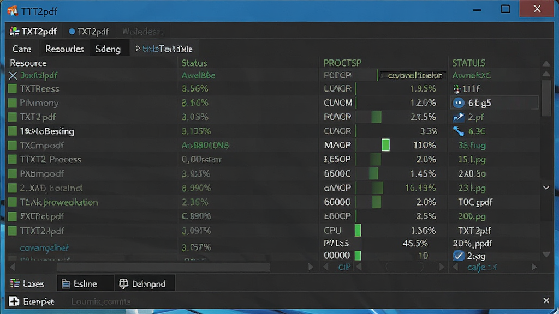Open the Cara menu
Viewport: 559px width, 314px height.
coord(22,49)
